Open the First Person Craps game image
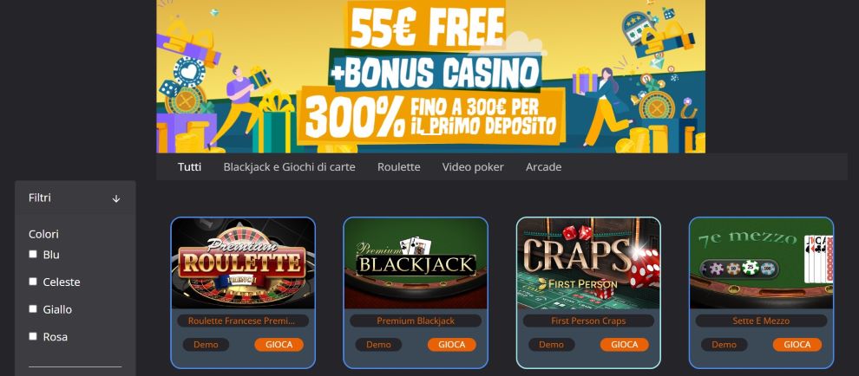 (588, 263)
